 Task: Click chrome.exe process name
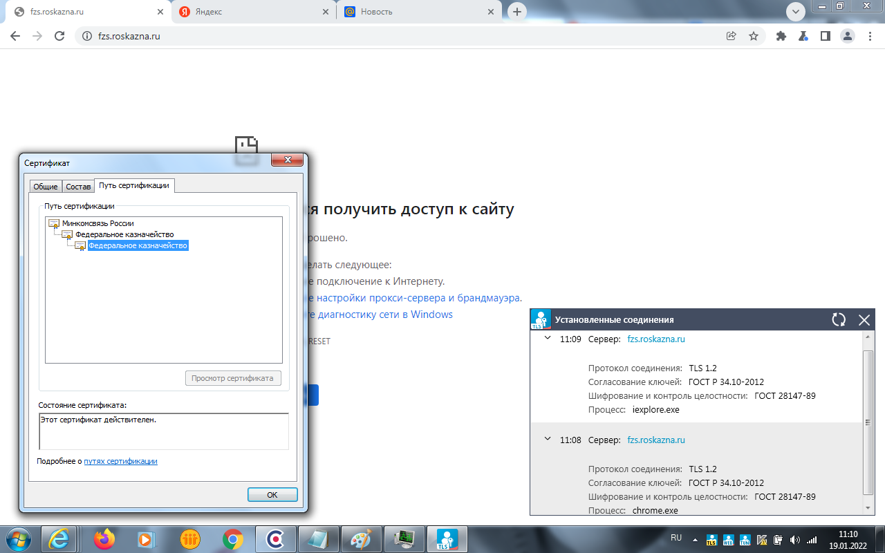click(x=655, y=511)
